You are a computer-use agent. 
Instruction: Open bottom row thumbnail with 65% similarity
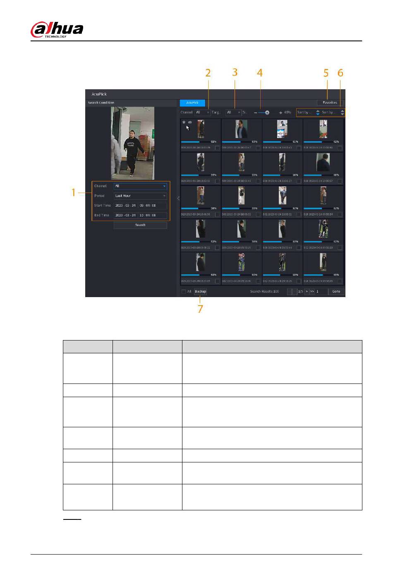coord(323,262)
